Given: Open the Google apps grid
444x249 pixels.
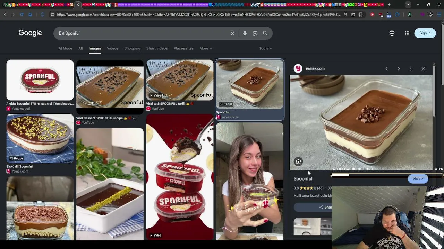Looking at the screenshot, I should point(407,33).
